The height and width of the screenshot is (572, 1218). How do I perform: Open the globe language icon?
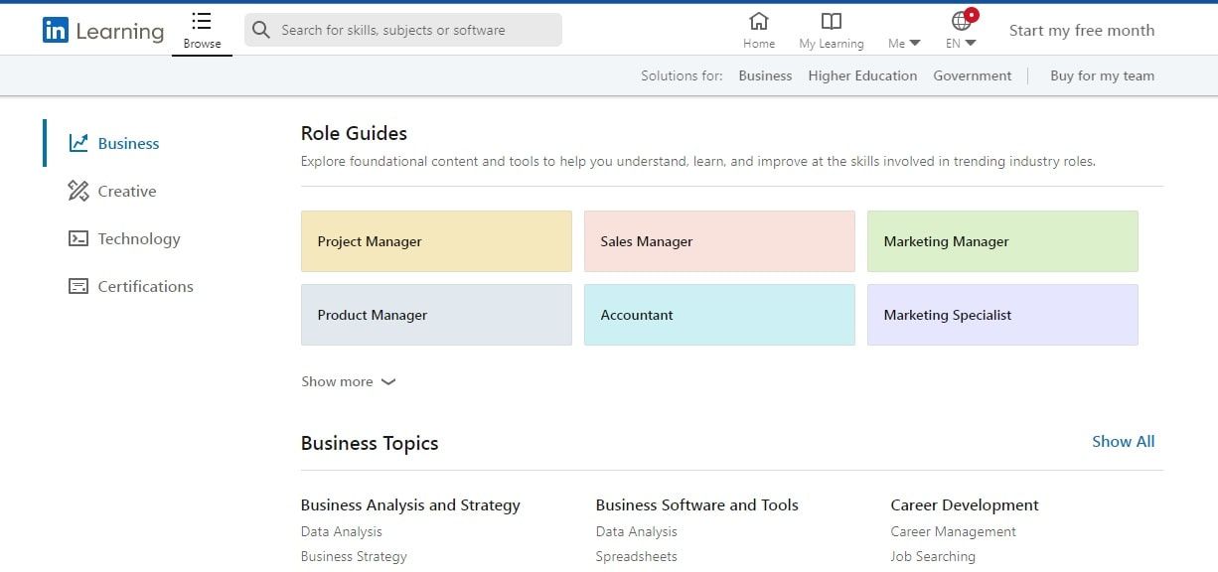click(961, 21)
